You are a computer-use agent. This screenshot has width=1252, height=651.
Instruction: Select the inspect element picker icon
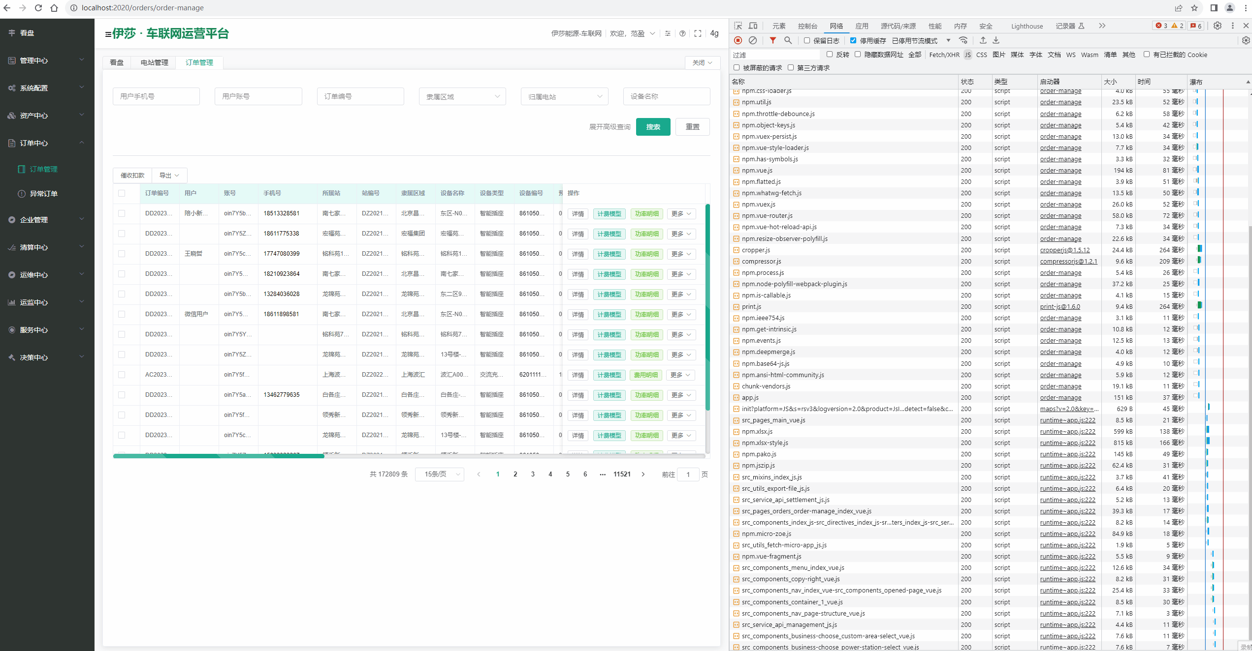738,26
